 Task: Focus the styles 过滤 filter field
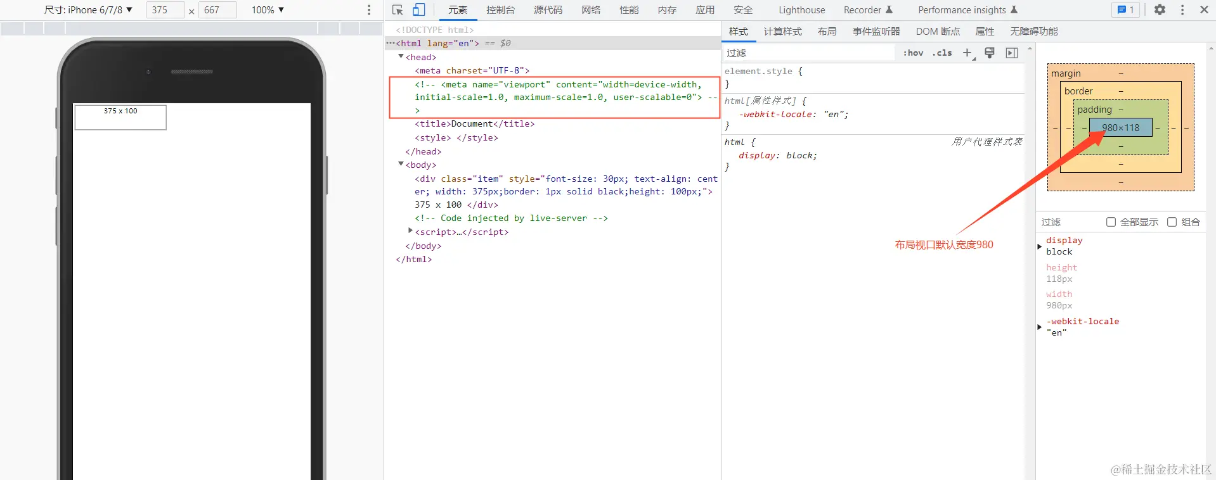(x=809, y=53)
